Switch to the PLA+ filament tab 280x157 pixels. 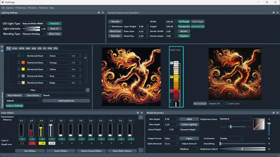[x=15, y=48]
